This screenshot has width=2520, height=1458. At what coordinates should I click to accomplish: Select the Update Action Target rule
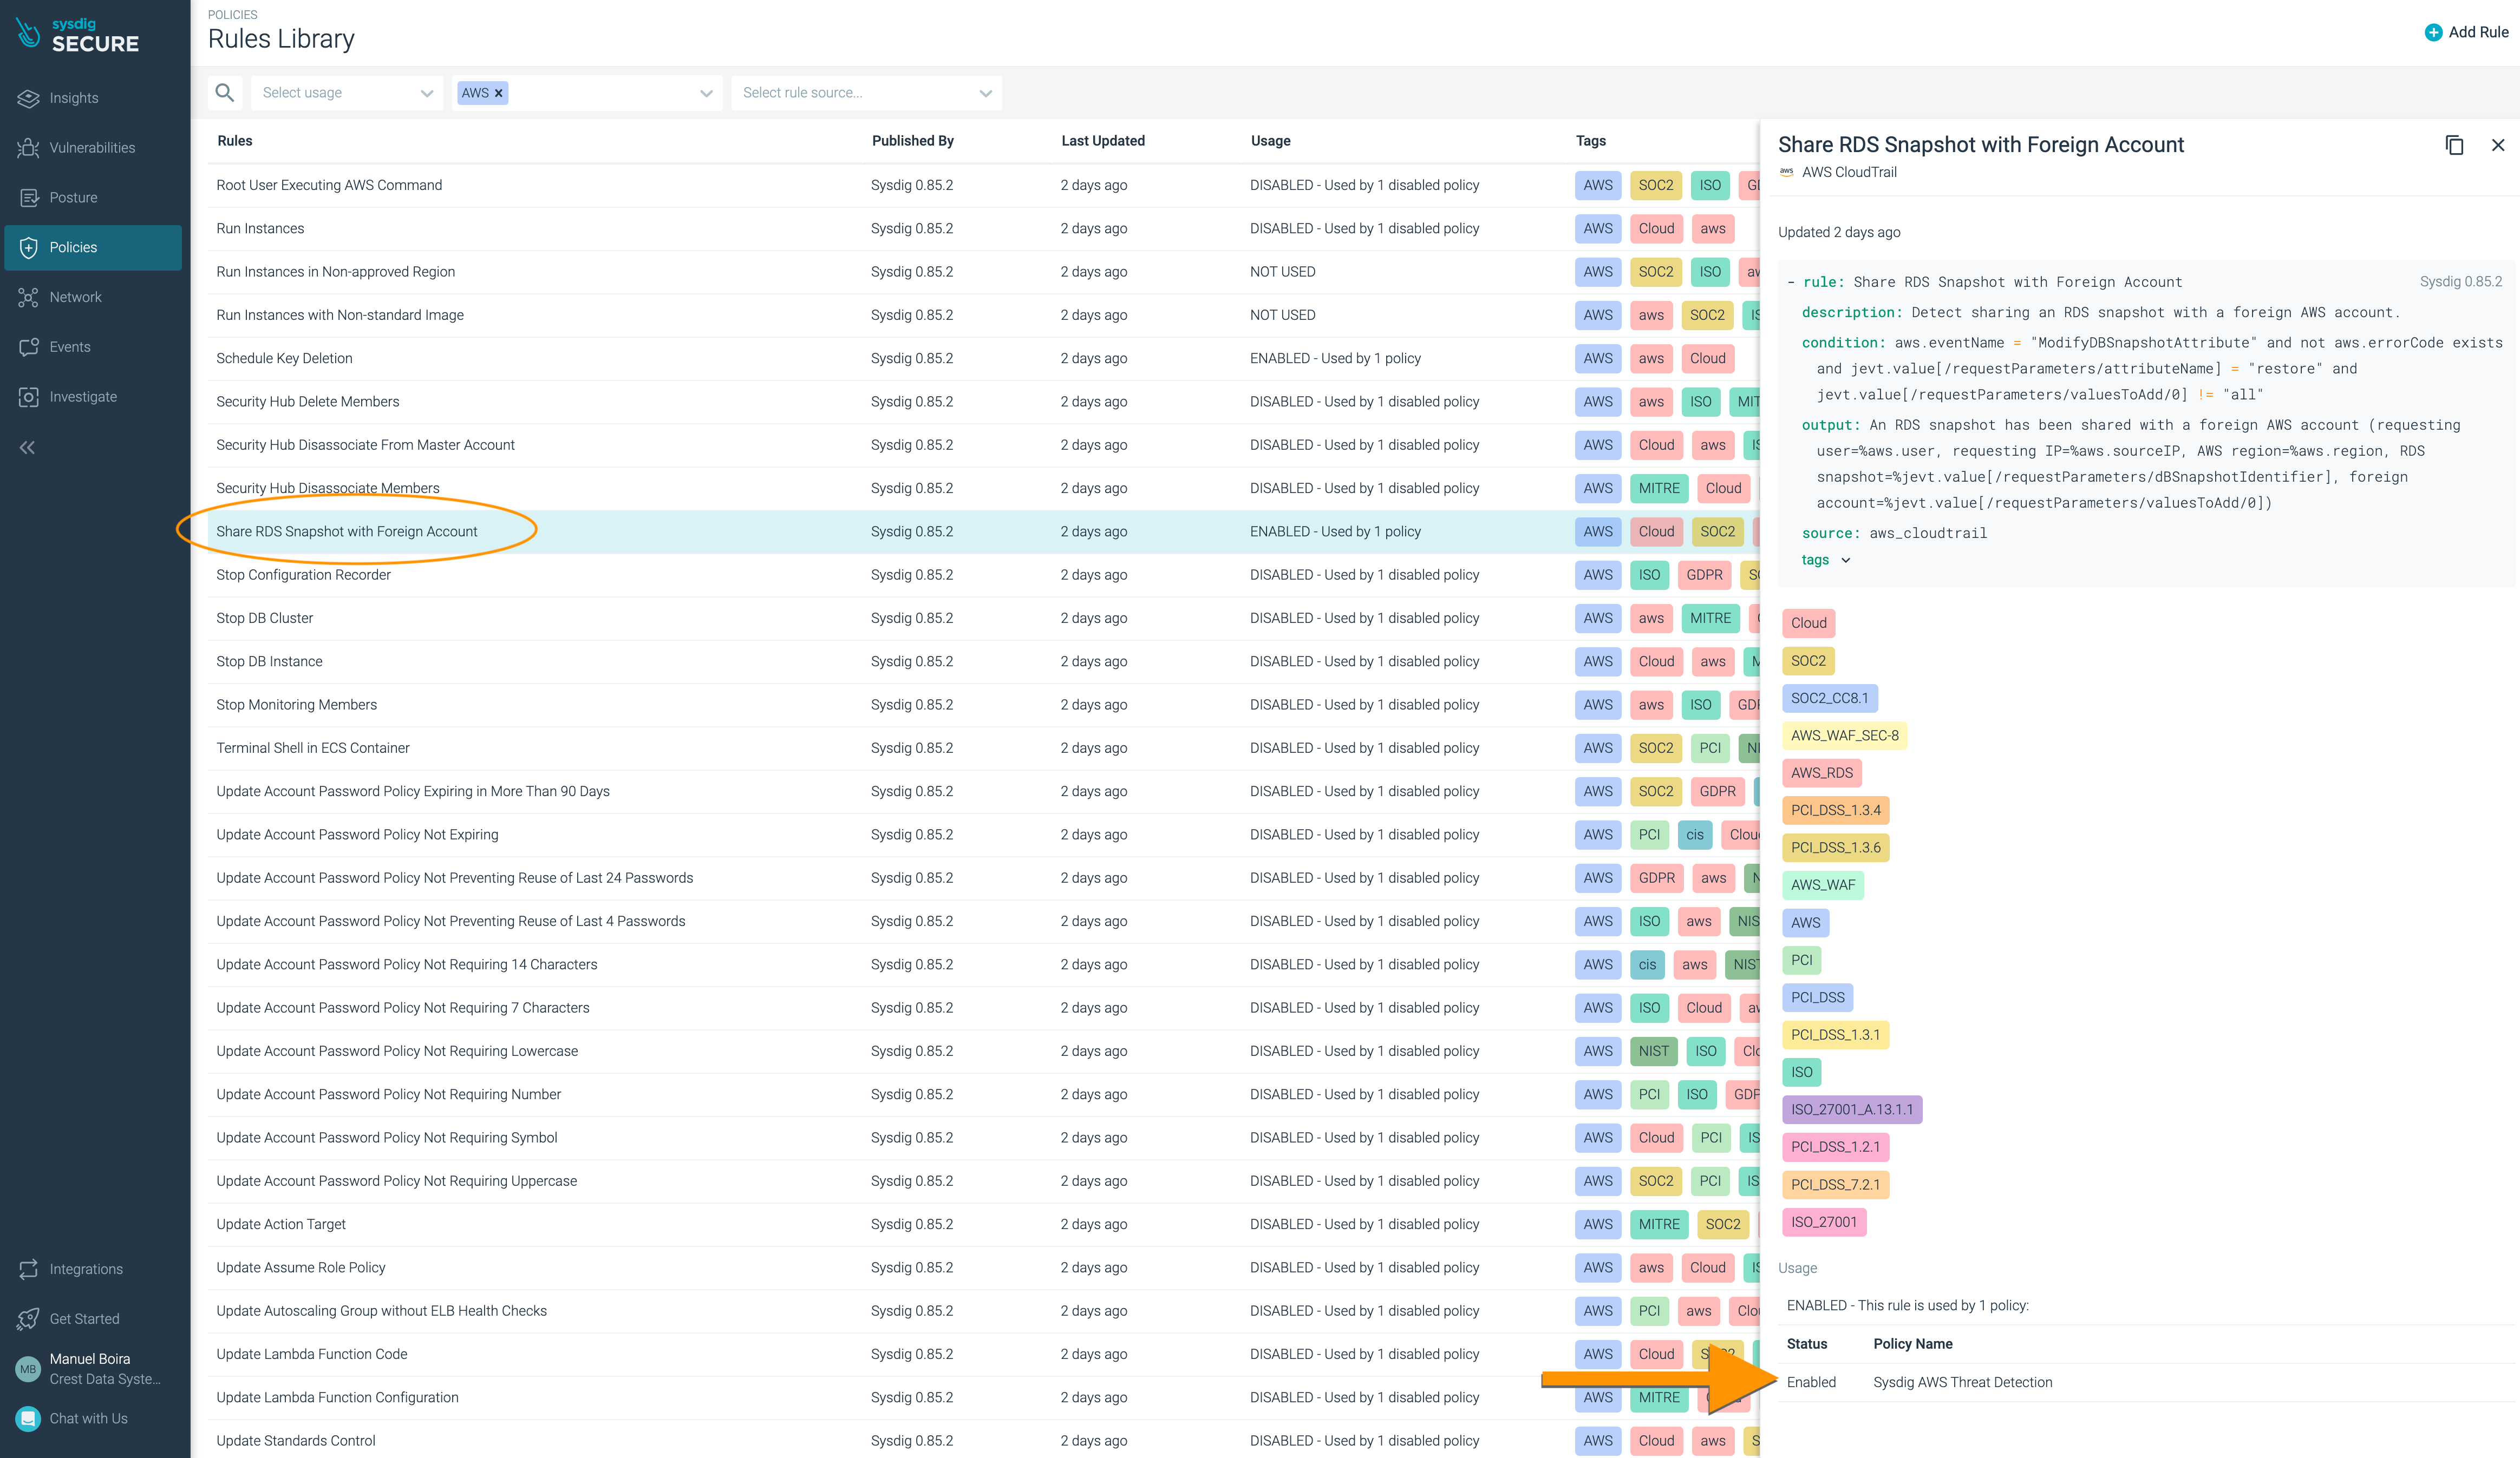(x=280, y=1224)
